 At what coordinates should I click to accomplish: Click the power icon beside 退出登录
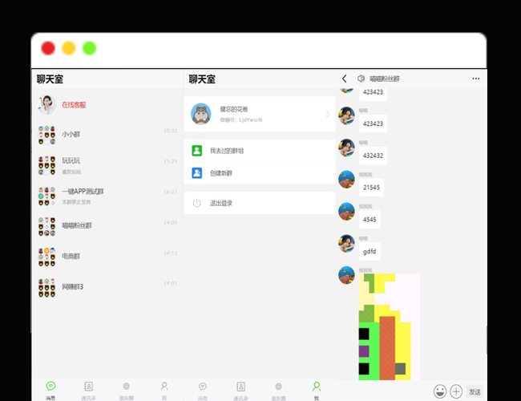click(196, 203)
